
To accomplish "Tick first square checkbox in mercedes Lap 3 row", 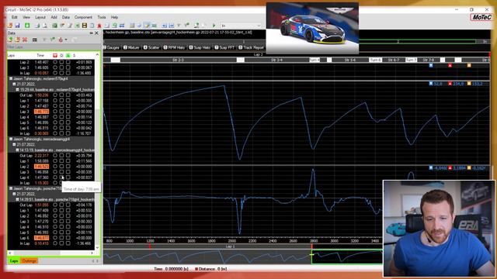I will (x=62, y=172).
